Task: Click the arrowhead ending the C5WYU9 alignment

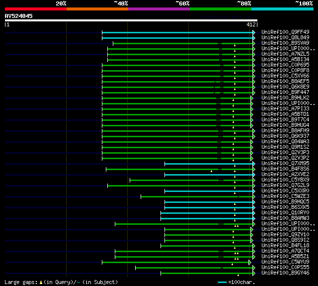Action: pos(250,263)
